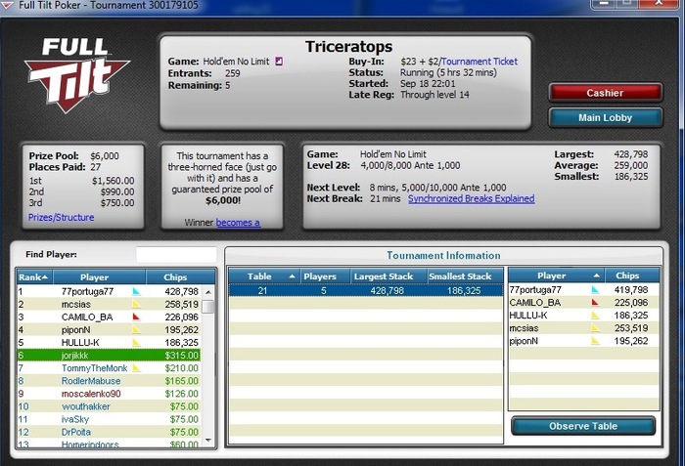Sort tables by the Table column header

[x=264, y=276]
